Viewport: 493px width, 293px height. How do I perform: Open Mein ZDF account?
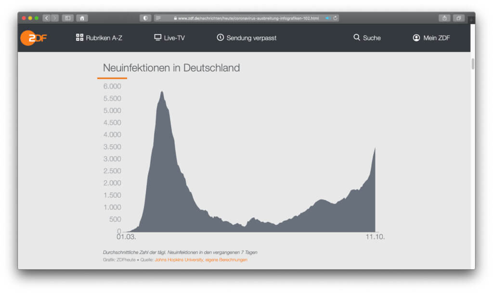(431, 38)
